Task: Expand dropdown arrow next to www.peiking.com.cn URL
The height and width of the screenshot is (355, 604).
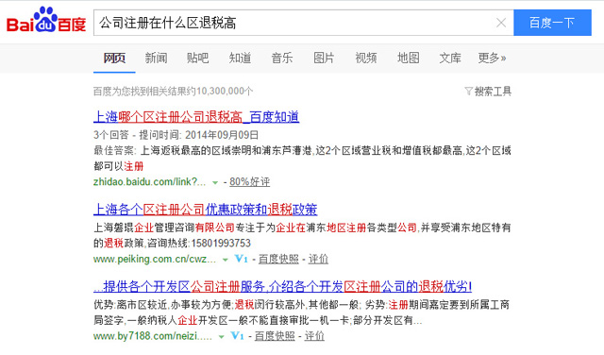Action: (226, 260)
